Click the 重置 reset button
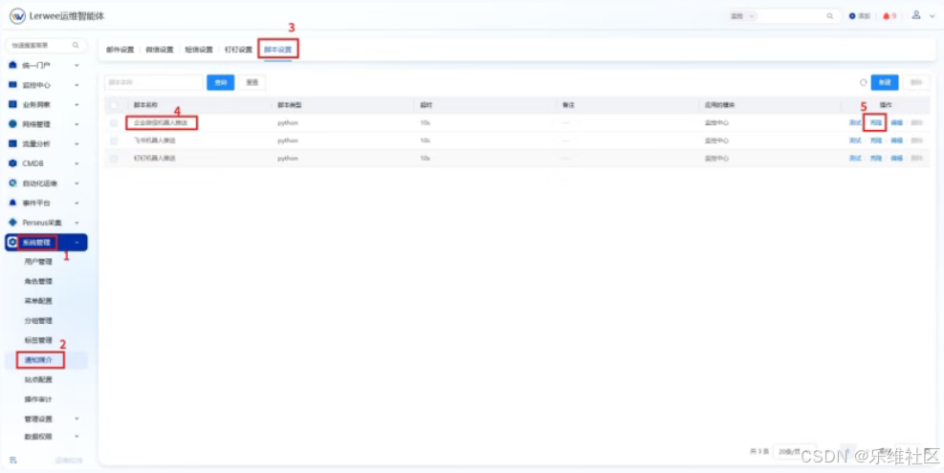The height and width of the screenshot is (473, 944). (x=252, y=82)
